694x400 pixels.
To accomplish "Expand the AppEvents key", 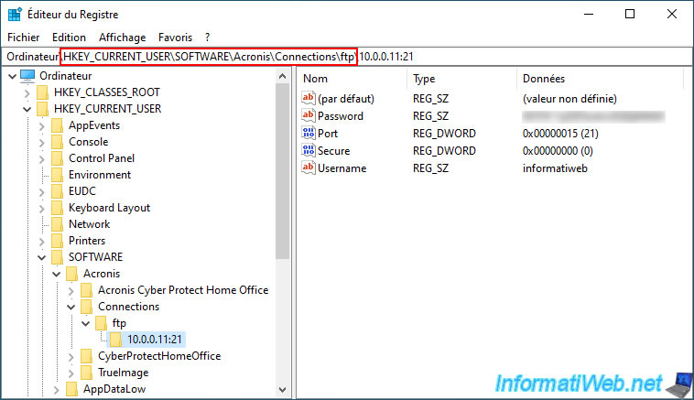I will coord(41,126).
